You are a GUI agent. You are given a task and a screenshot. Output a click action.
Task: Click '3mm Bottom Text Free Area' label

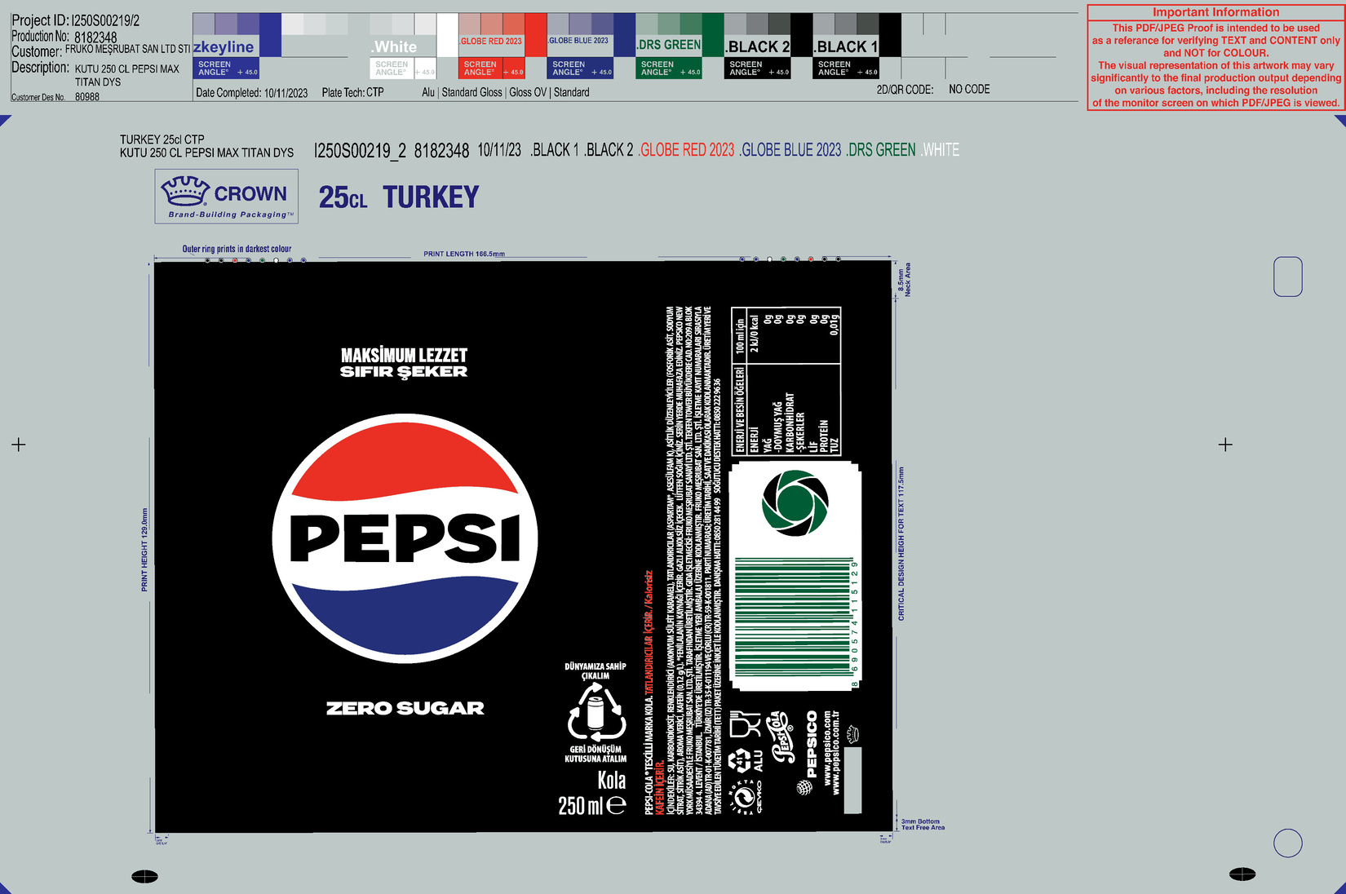click(x=923, y=825)
